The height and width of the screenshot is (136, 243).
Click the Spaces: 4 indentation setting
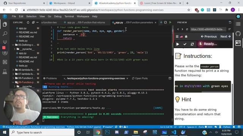pyautogui.click(x=192, y=127)
